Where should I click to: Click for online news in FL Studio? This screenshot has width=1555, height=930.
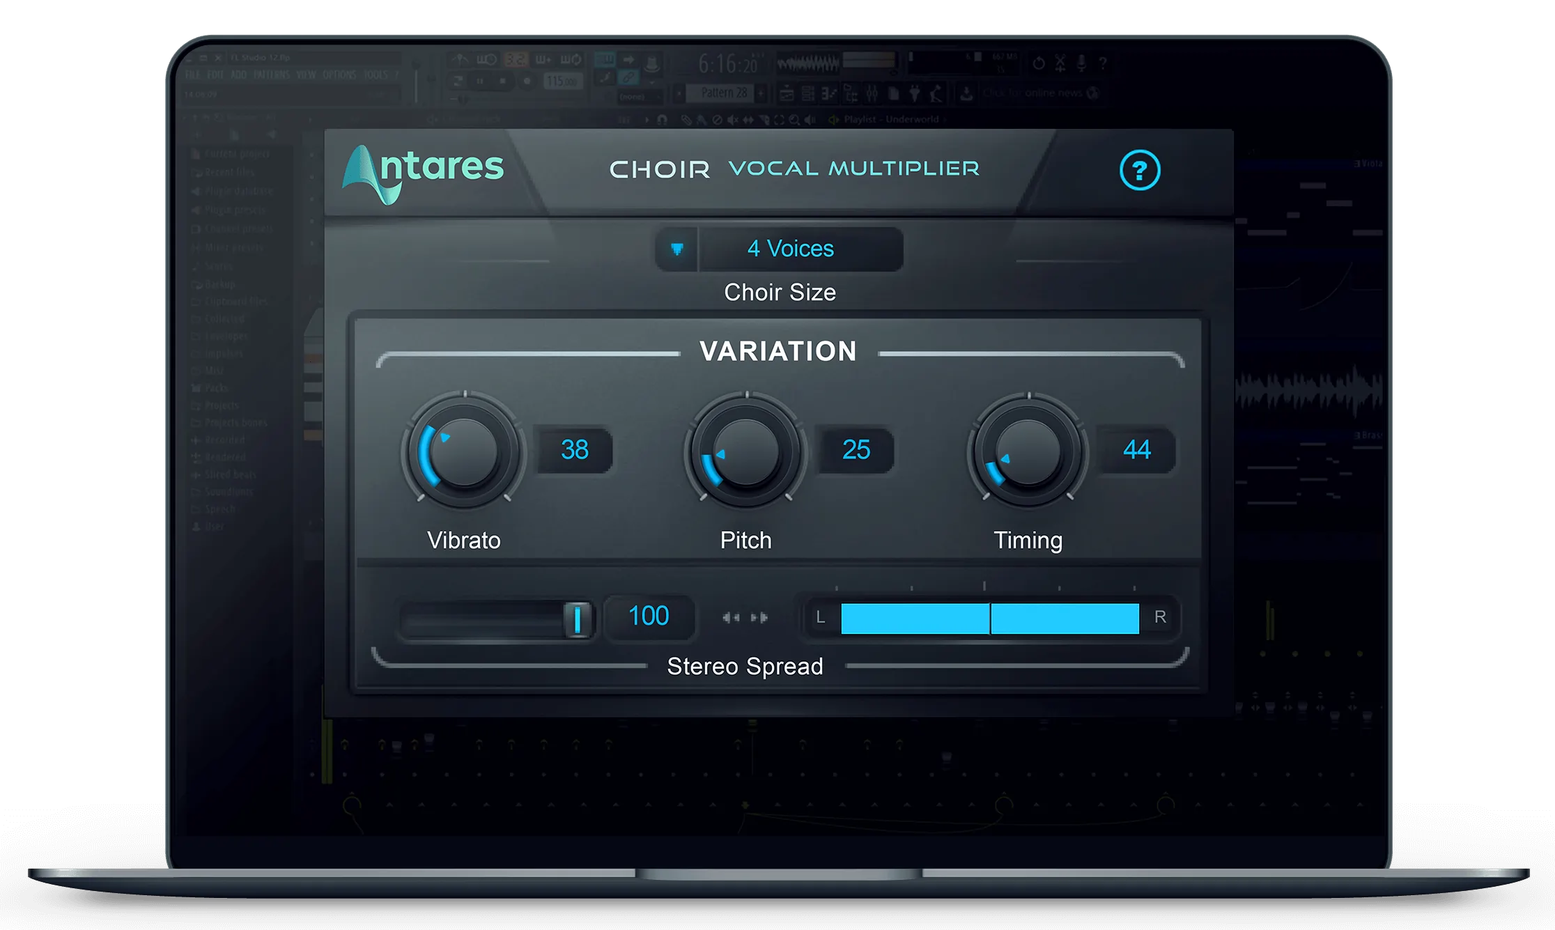pyautogui.click(x=1038, y=91)
